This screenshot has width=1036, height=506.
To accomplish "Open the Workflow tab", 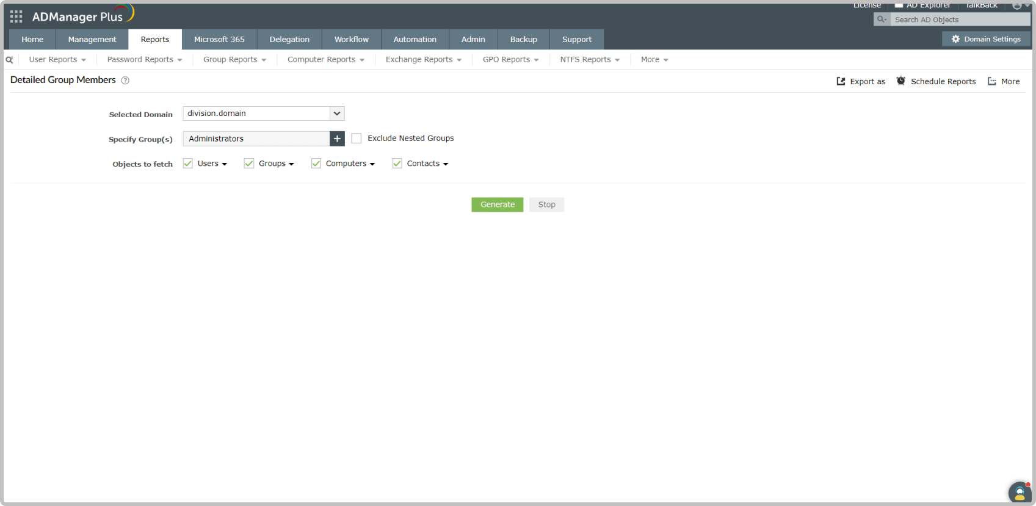I will tap(352, 40).
